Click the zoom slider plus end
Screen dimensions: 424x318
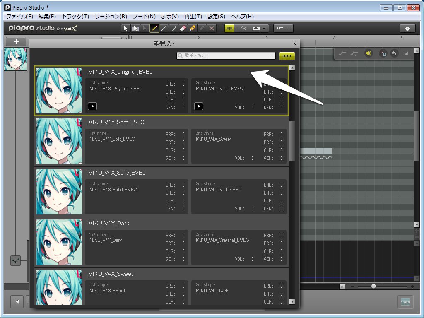(412, 287)
